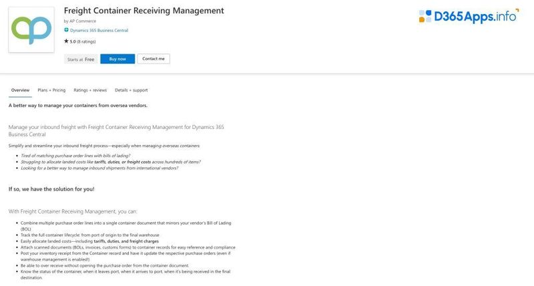Click bullet 'Attach scanned documents'
Screen dimensions: 534x286
pos(128,247)
